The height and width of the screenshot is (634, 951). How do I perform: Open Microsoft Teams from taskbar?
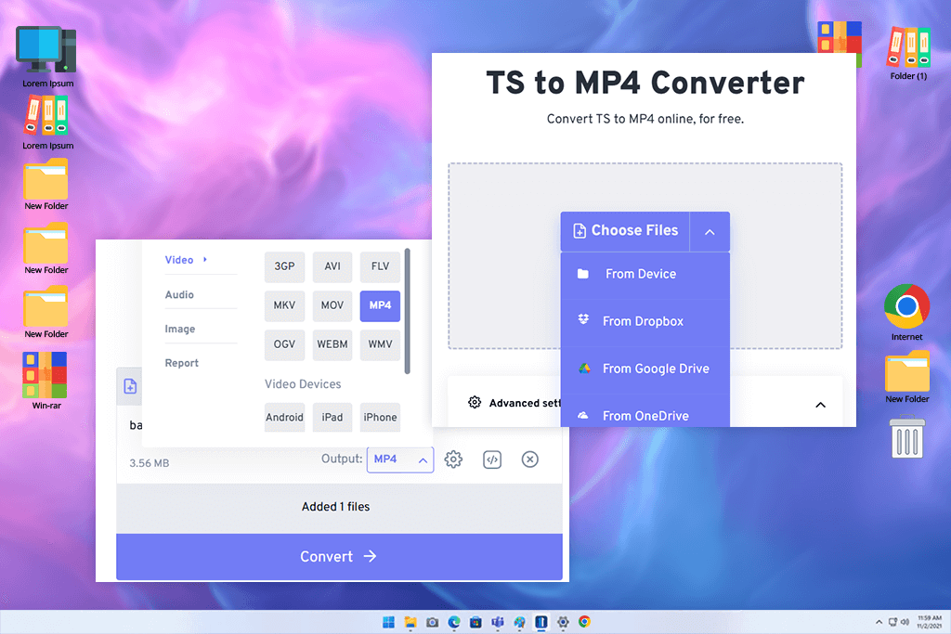(x=498, y=622)
